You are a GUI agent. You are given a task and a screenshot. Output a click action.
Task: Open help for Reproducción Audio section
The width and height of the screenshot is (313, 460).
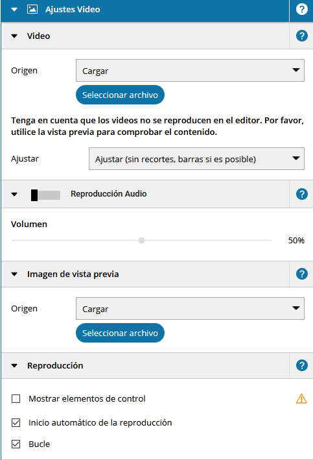pos(301,194)
